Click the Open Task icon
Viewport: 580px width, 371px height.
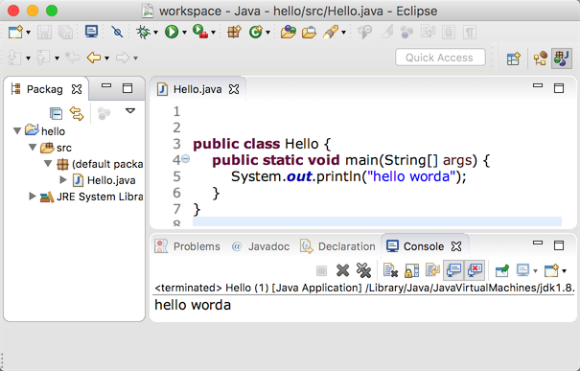click(309, 33)
